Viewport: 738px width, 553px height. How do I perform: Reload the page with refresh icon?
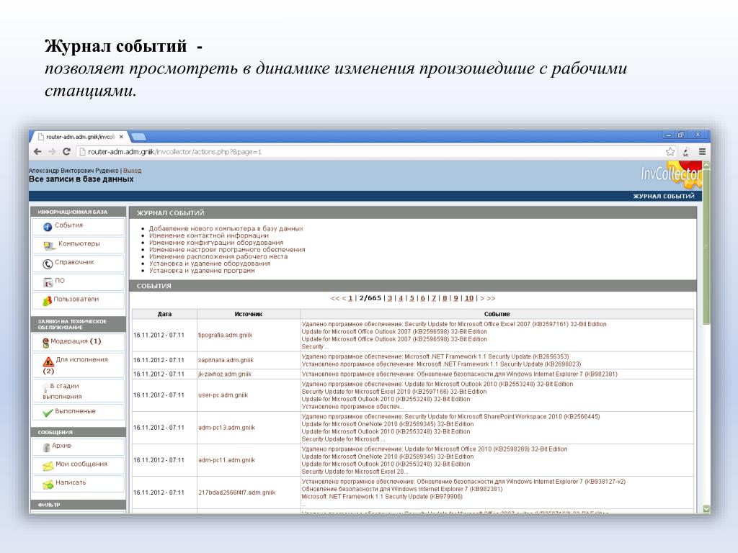click(x=66, y=151)
